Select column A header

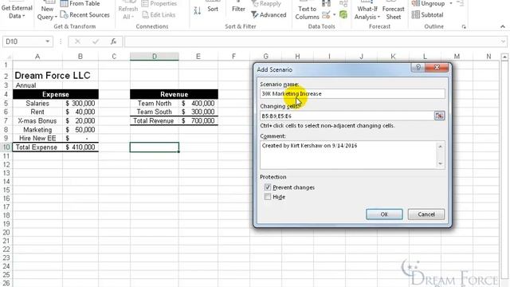point(37,57)
